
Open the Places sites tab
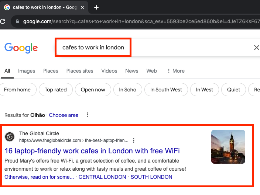tap(80, 71)
